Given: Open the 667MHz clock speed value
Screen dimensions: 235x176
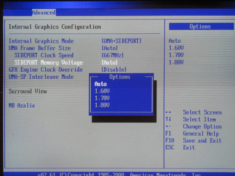Looking at the screenshot, I should [x=112, y=55].
